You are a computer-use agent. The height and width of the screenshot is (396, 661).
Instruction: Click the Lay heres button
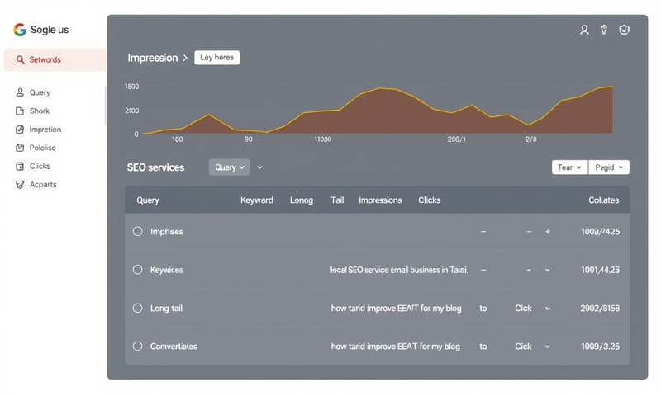[x=216, y=58]
